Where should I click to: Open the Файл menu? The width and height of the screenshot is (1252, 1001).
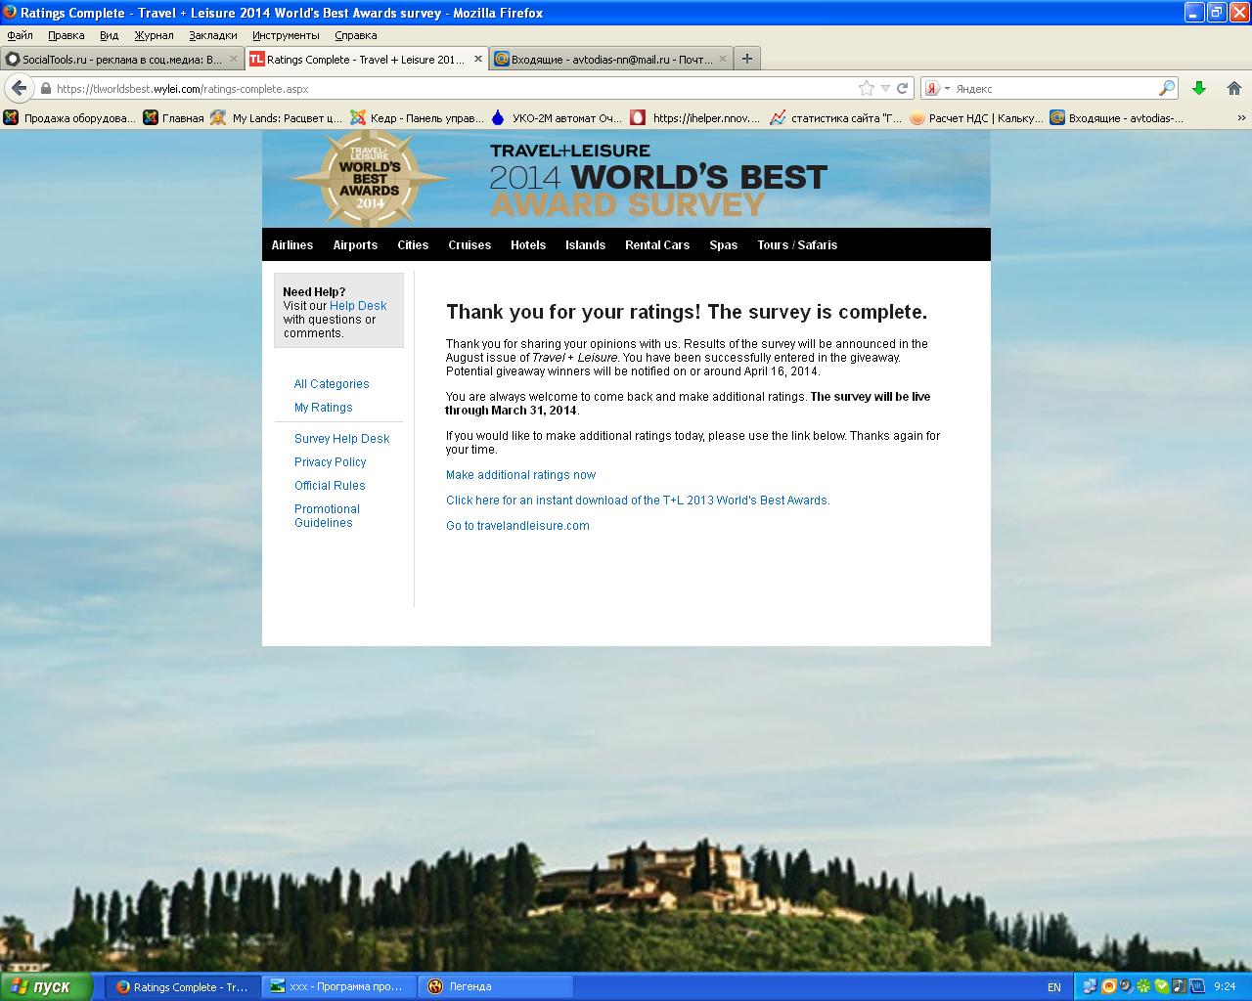click(20, 35)
